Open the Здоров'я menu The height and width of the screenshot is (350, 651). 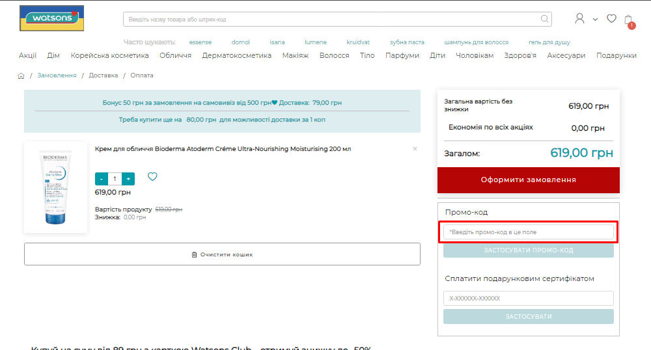(x=520, y=55)
